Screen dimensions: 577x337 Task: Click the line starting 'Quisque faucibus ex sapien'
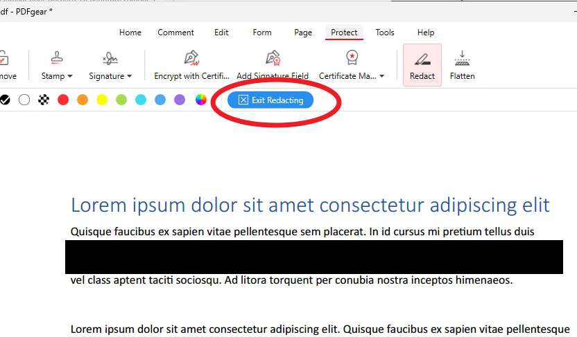click(302, 232)
